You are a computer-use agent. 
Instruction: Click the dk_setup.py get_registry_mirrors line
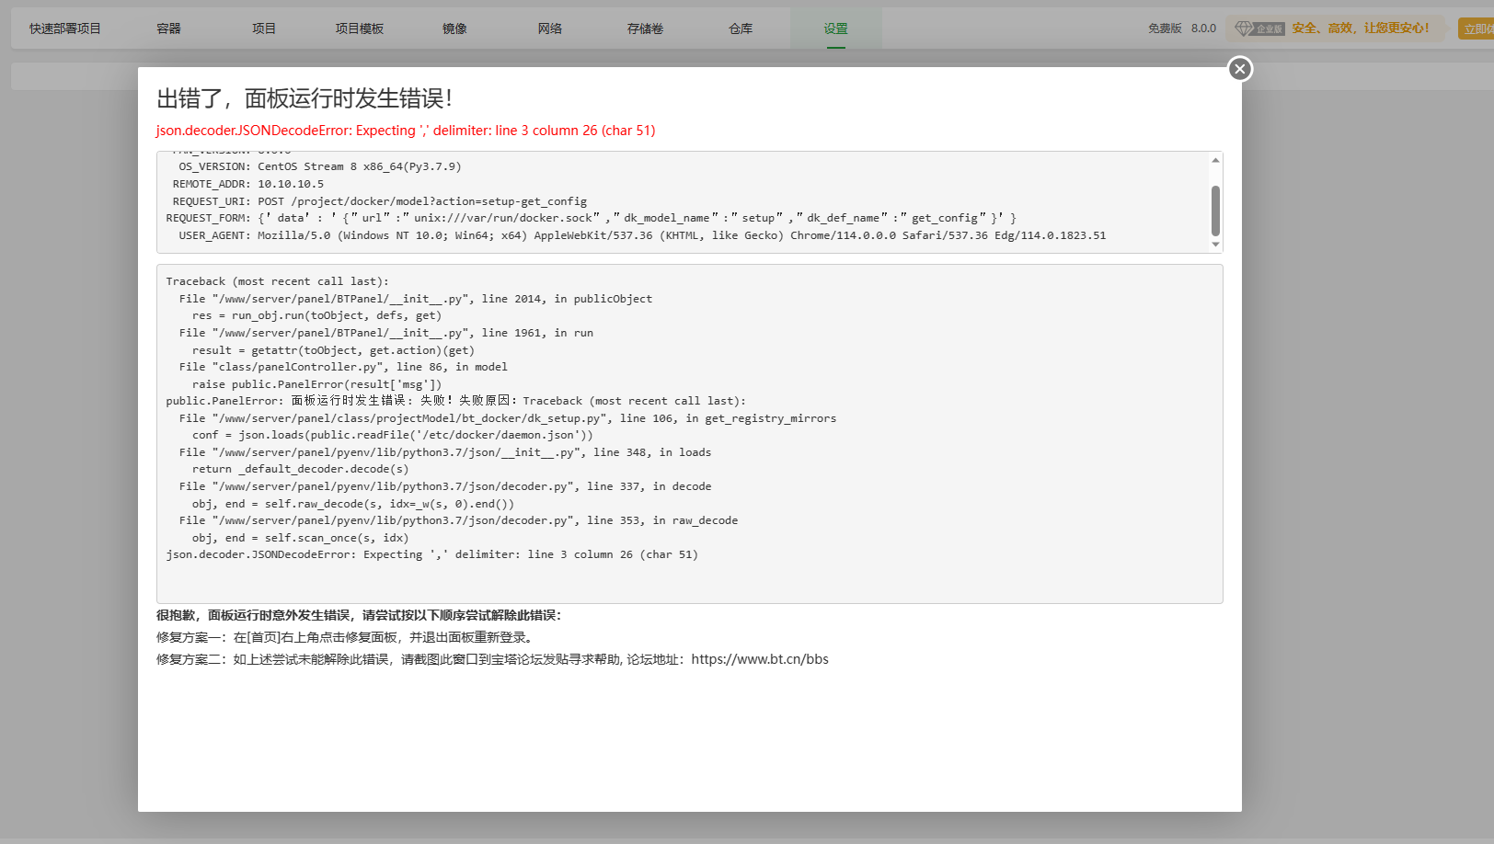[508, 418]
